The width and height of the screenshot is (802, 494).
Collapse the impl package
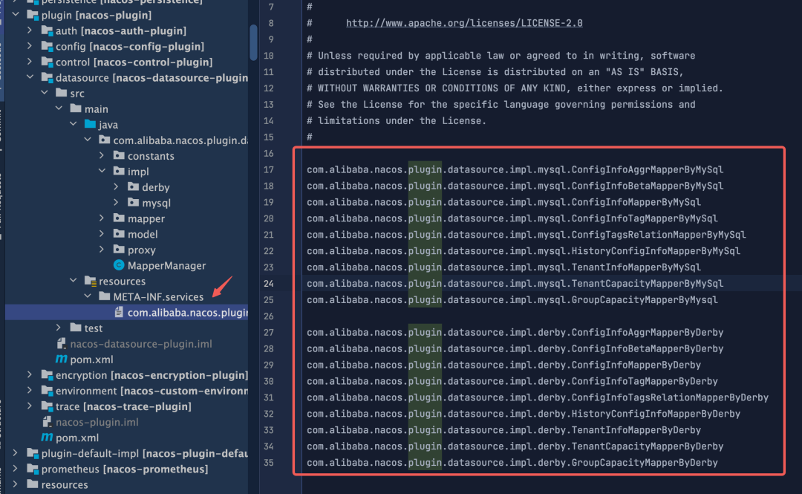(102, 172)
